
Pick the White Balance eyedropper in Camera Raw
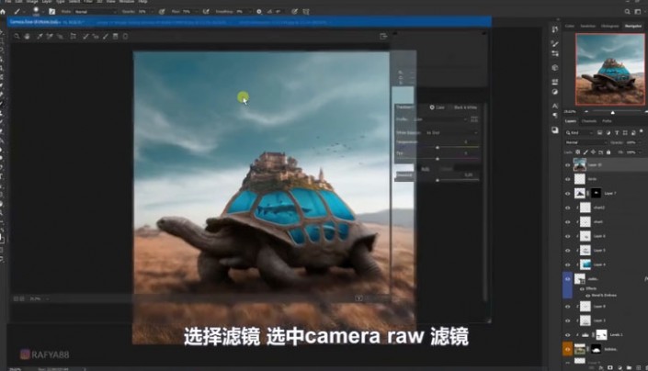(x=40, y=36)
